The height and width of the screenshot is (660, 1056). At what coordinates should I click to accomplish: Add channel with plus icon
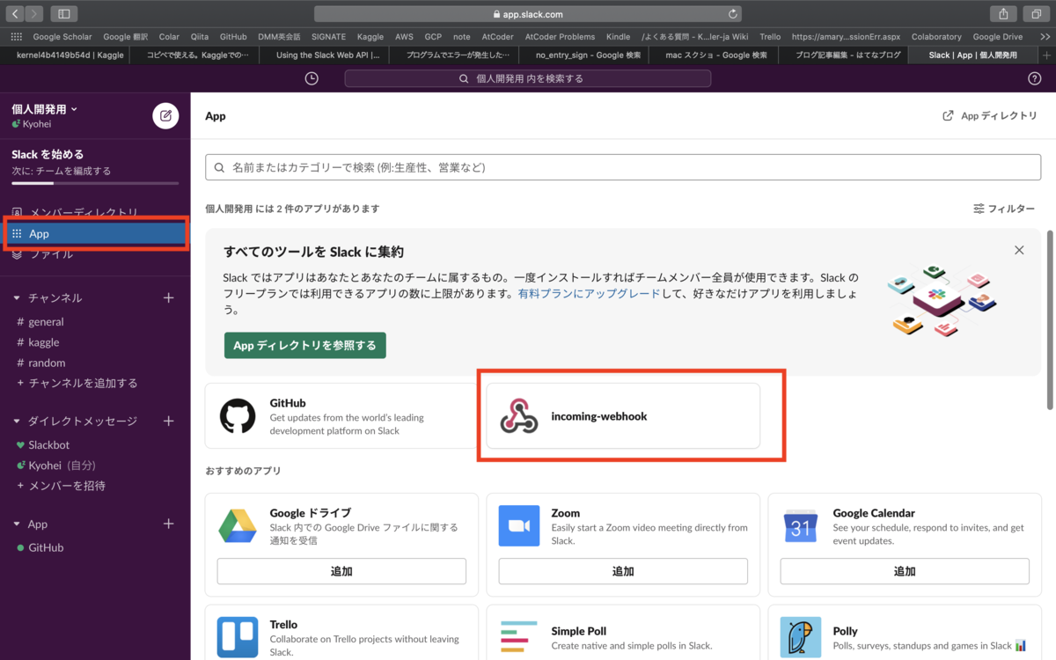[x=169, y=297]
